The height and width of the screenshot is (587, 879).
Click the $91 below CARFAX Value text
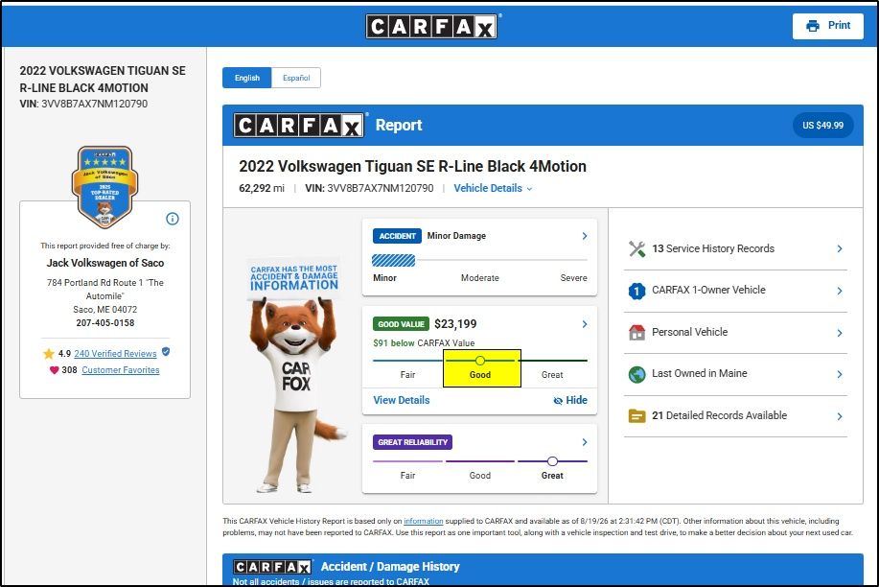coord(424,342)
